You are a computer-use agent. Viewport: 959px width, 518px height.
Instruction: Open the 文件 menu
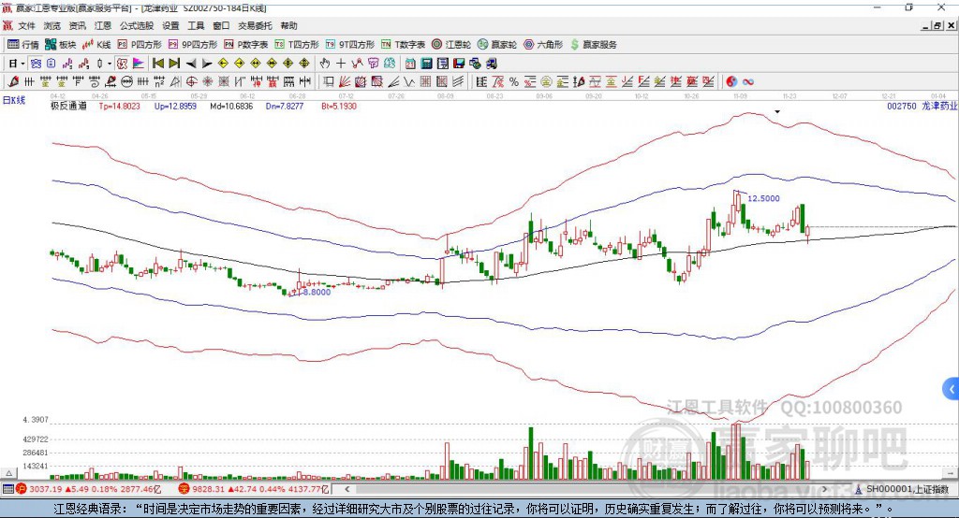coord(26,25)
